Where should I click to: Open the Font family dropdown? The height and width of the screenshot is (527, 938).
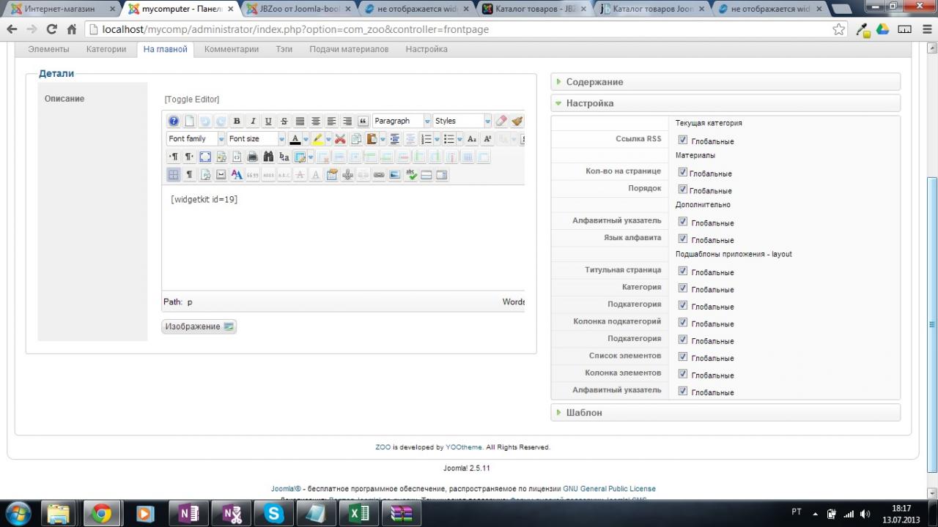[196, 139]
